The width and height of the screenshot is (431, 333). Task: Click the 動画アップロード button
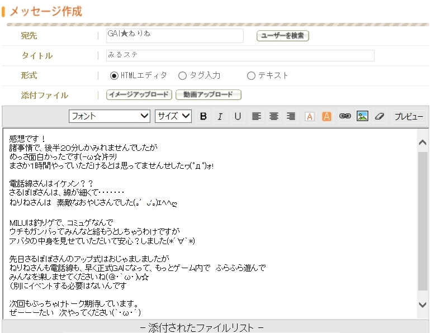tap(208, 95)
